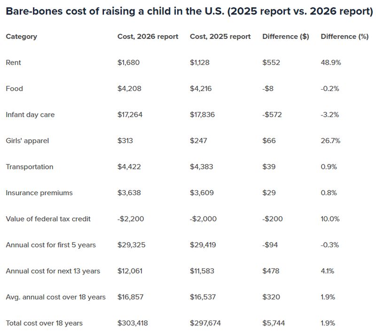
Task: Click Total cost over 18 years label
Action: [x=44, y=323]
